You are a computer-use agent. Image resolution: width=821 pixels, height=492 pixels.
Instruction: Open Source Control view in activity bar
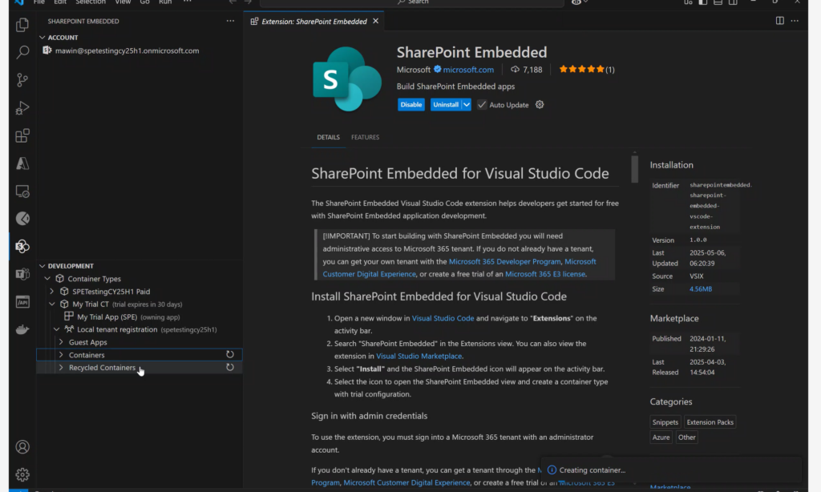pos(22,80)
